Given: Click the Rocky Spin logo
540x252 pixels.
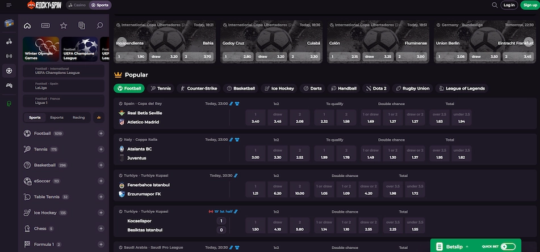Looking at the screenshot, I should click(44, 5).
